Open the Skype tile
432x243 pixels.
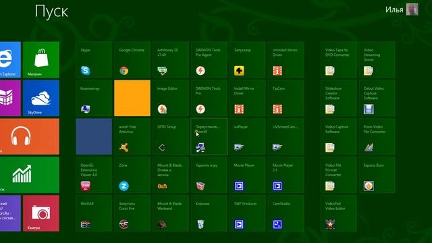coord(94,60)
